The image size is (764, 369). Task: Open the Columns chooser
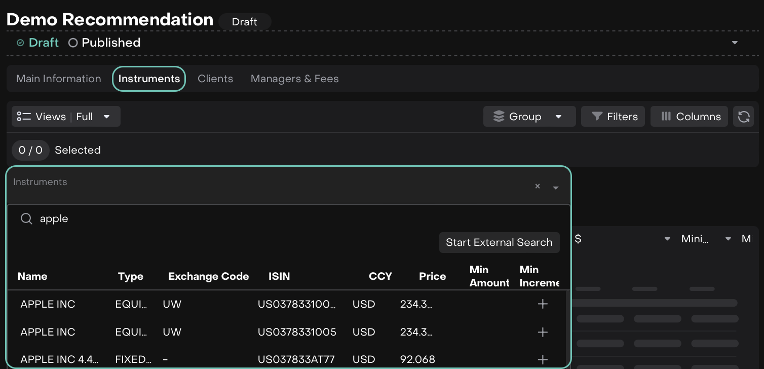click(689, 117)
